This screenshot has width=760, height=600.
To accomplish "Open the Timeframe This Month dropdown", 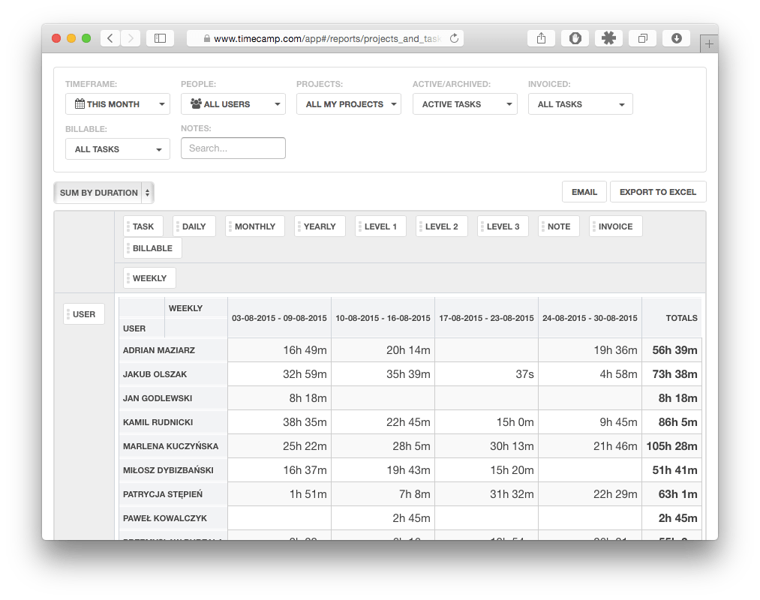I will 118,104.
